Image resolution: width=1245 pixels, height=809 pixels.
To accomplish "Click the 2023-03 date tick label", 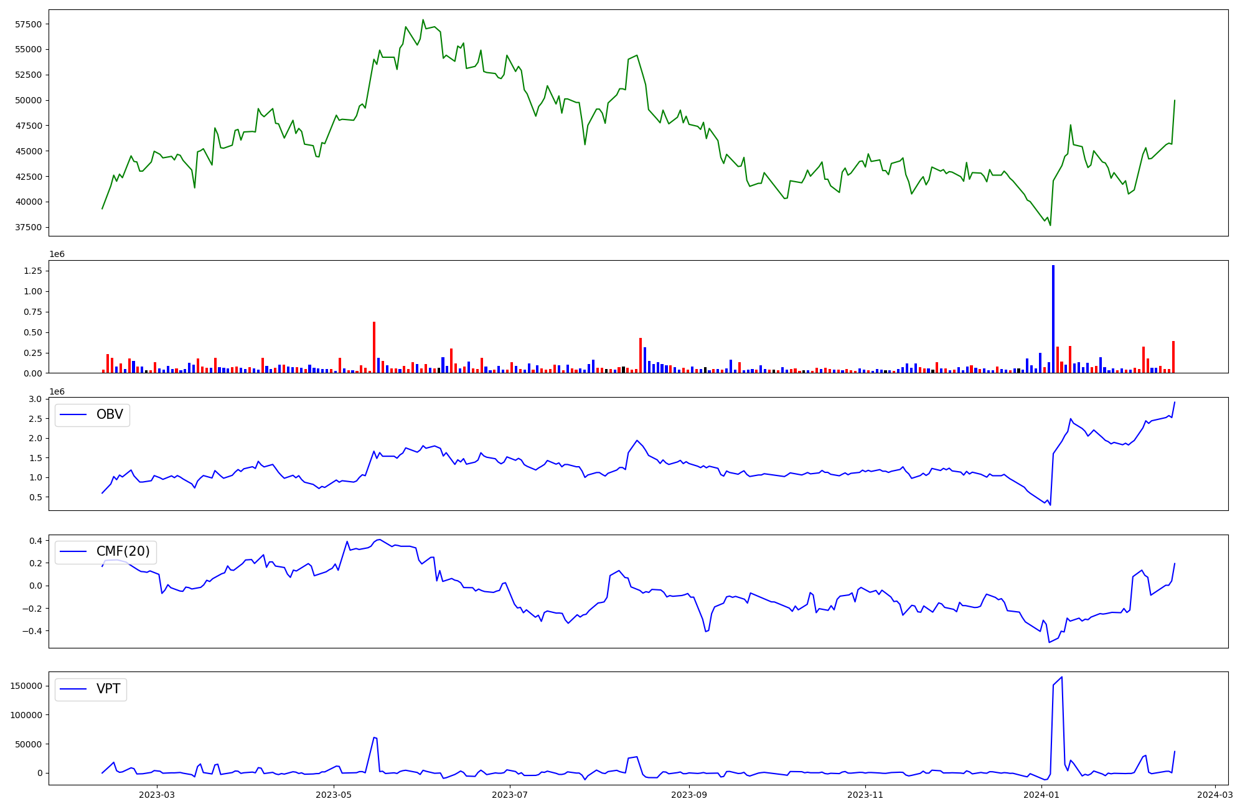I will [157, 795].
